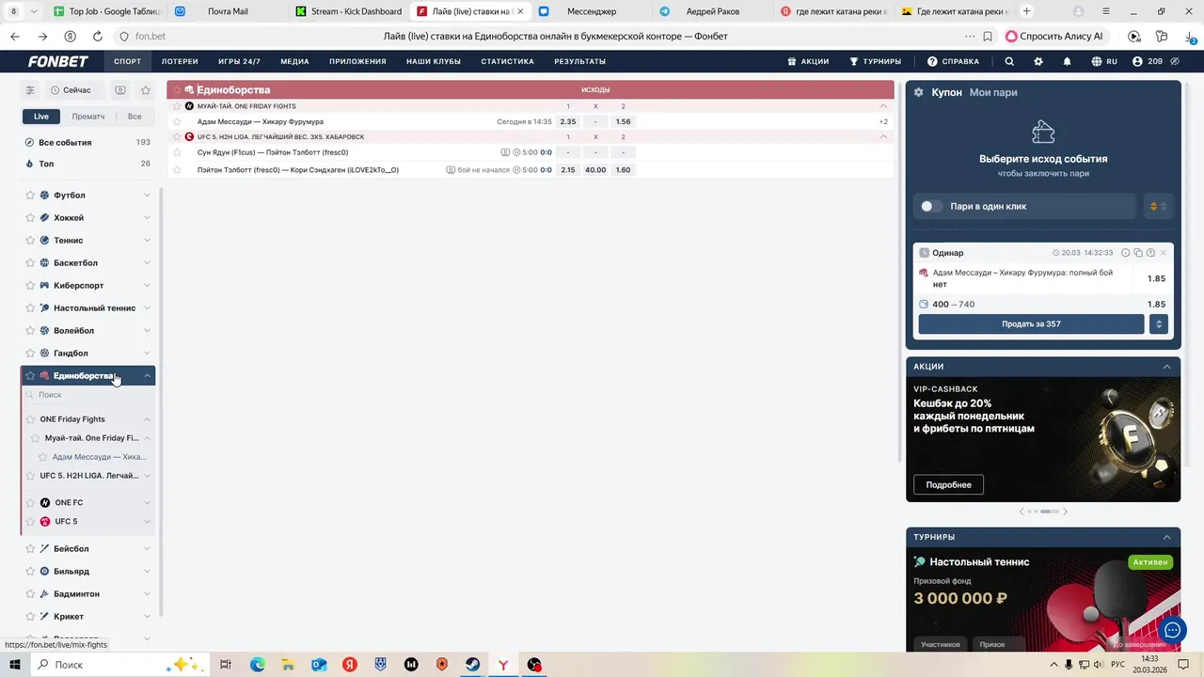Open RU language selector
The width and height of the screenshot is (1204, 677).
[x=1104, y=61]
